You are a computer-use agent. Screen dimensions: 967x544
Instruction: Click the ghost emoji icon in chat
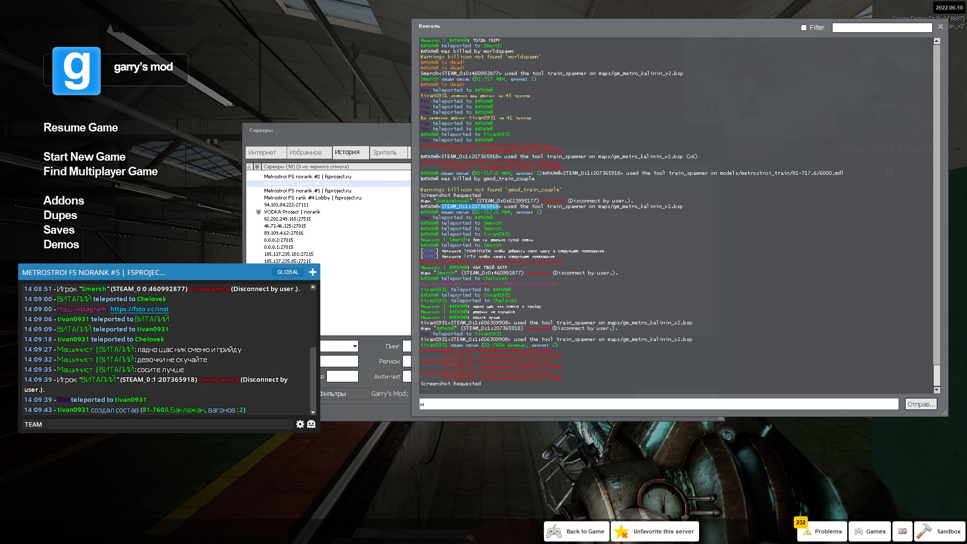pyautogui.click(x=311, y=424)
